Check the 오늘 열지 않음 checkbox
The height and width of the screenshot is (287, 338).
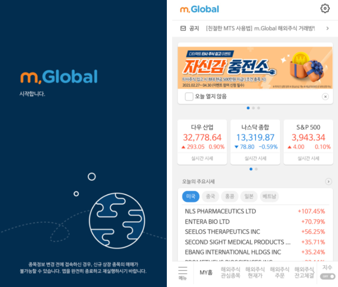point(189,96)
